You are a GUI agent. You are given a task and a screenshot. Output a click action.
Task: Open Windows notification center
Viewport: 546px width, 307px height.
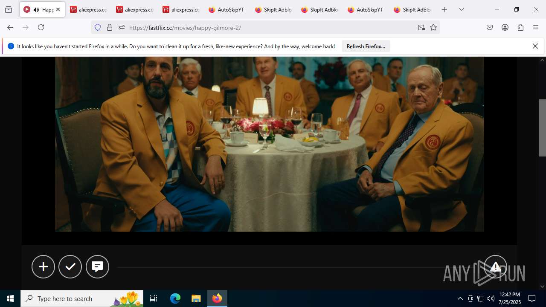tap(532, 298)
